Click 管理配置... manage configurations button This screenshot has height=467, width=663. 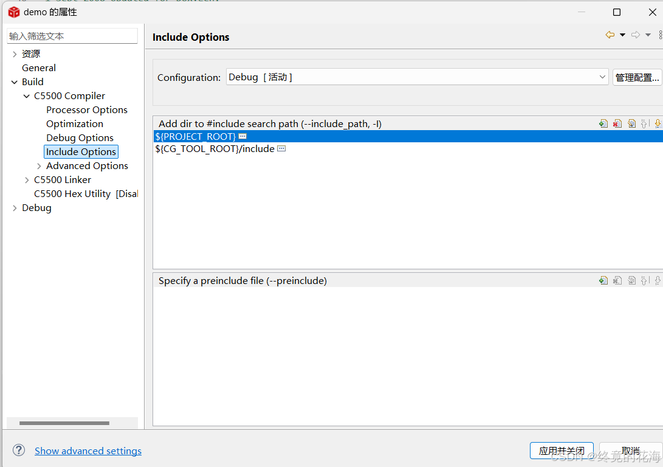(x=637, y=77)
